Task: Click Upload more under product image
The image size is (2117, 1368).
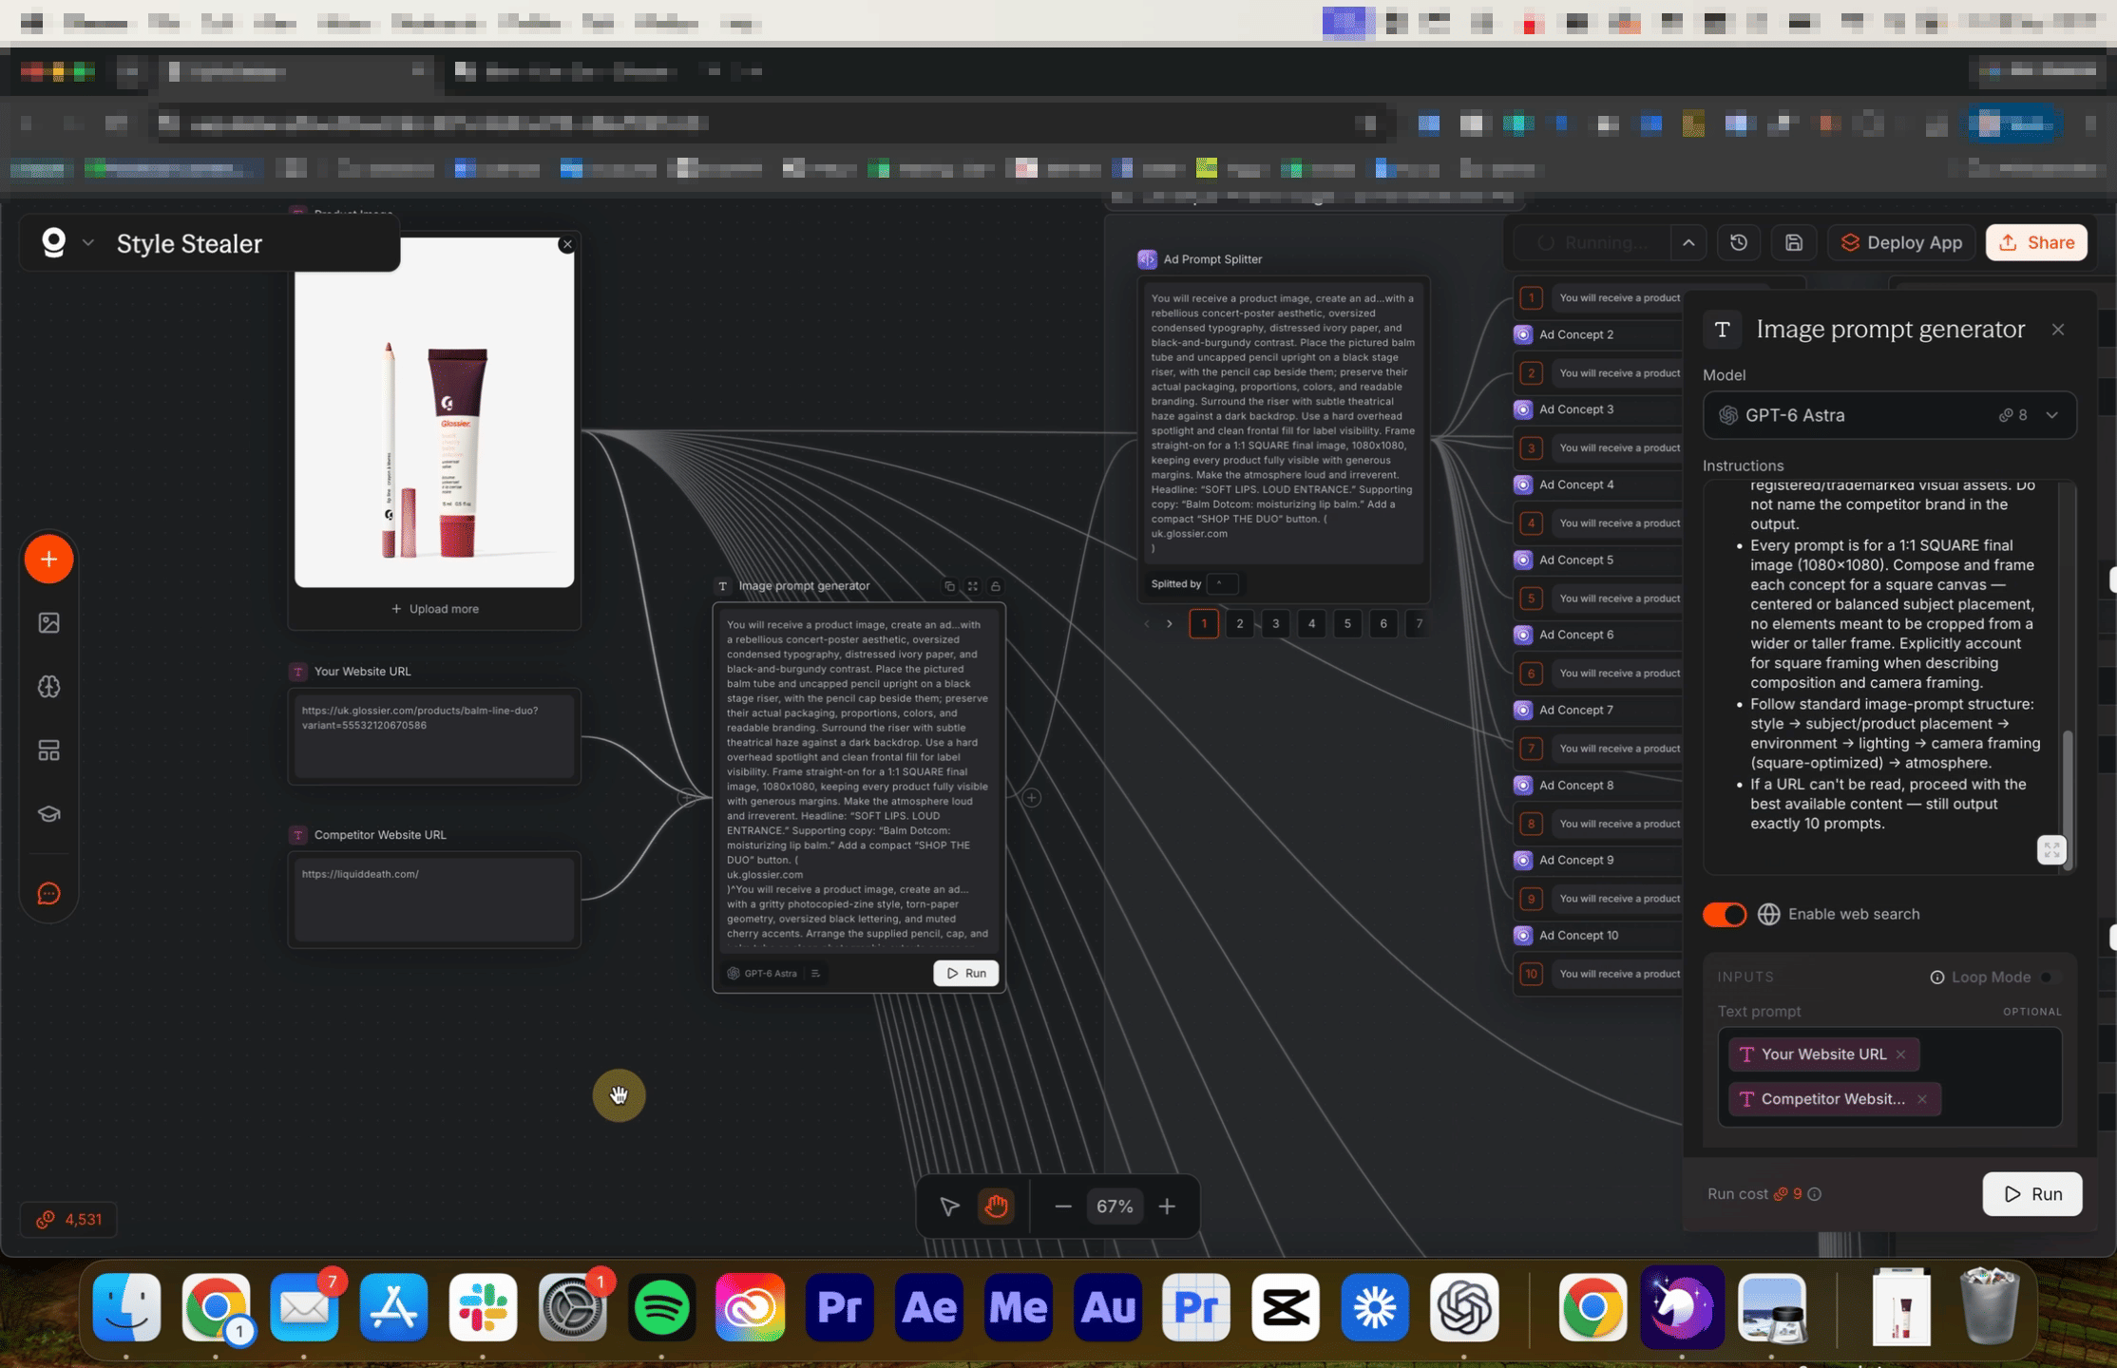Action: 435,609
